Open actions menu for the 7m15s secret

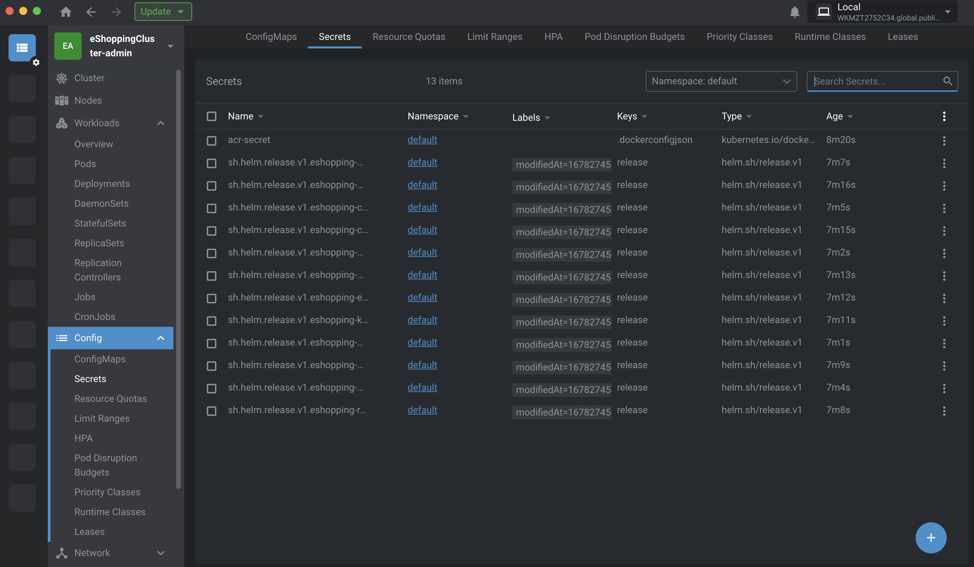[x=944, y=231]
